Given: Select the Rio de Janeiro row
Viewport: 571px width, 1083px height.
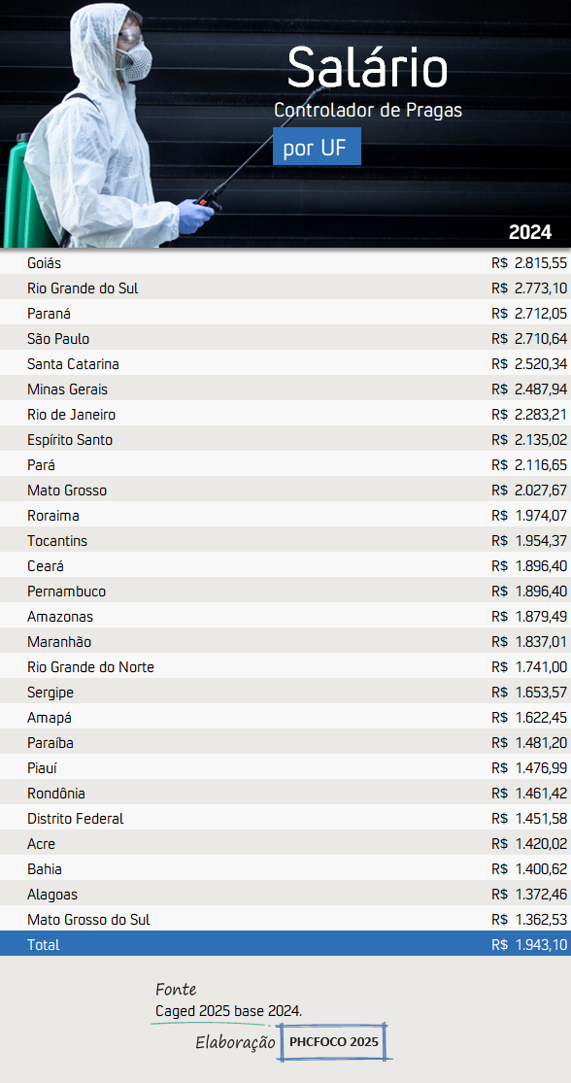Looking at the screenshot, I should pos(285,415).
